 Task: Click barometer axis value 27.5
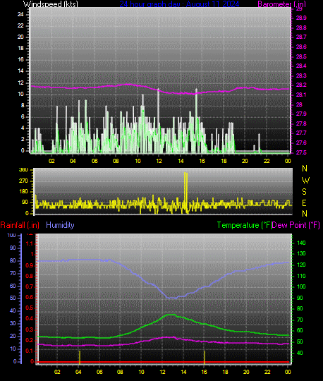301,152
